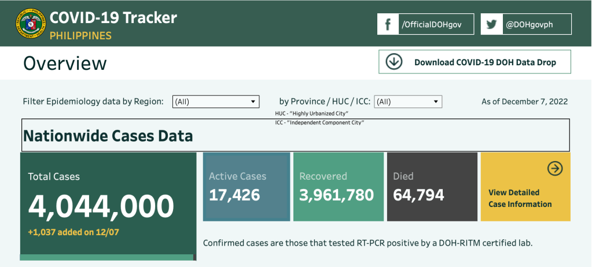
Task: Click the As of December 7, 2022 date
Action: [x=524, y=102]
